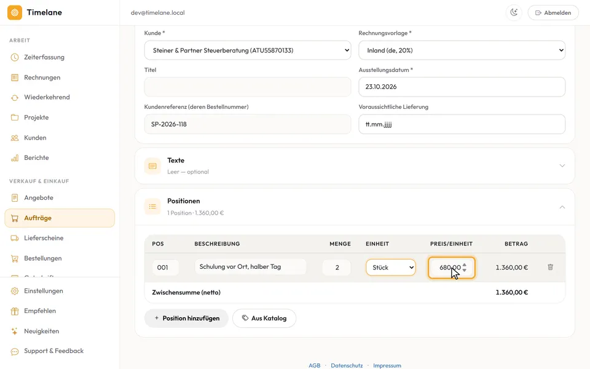Open the Datenschutz footer link
This screenshot has height=369, width=590.
click(x=347, y=365)
